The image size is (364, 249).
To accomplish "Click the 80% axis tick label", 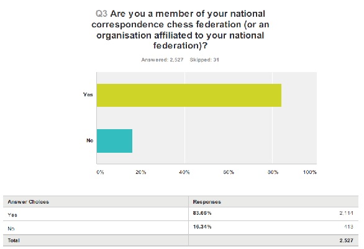I will pyautogui.click(x=273, y=172).
